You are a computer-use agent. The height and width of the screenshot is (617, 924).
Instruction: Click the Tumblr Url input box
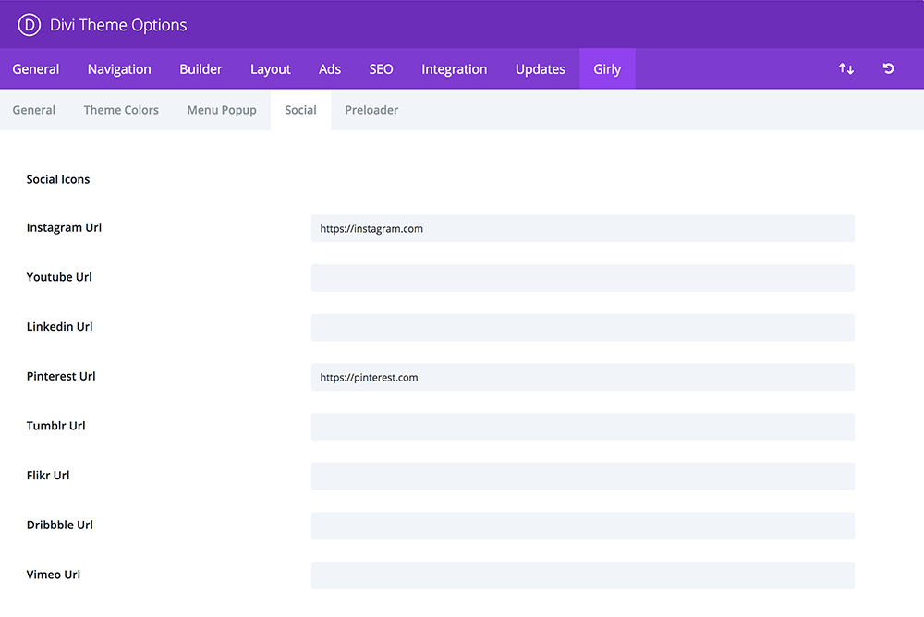582,427
